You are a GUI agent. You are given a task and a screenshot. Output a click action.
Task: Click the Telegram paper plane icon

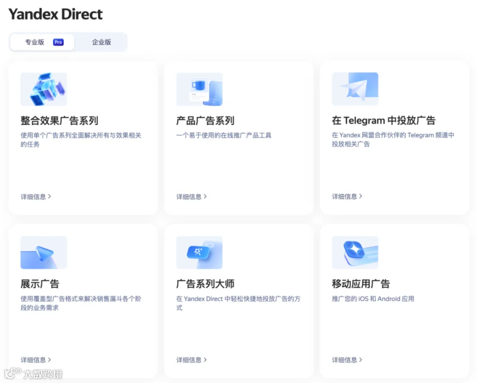tap(355, 89)
